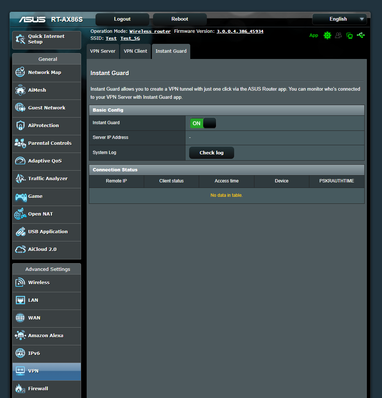Switch to the VPN Server tab
The width and height of the screenshot is (382, 398).
[103, 51]
